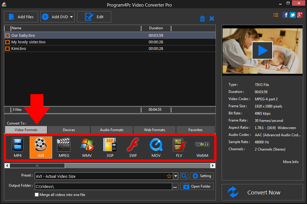This screenshot has height=204, width=307.
Task: Click the Output Folder path field
Action: coord(103,186)
